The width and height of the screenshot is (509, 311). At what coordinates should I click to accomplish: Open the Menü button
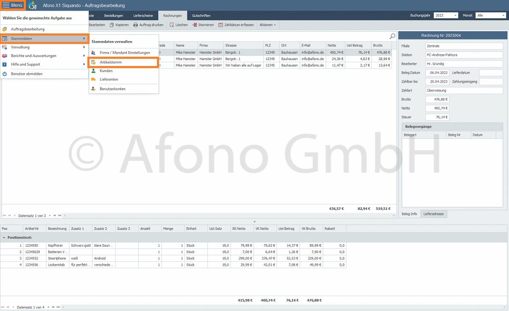13,5
